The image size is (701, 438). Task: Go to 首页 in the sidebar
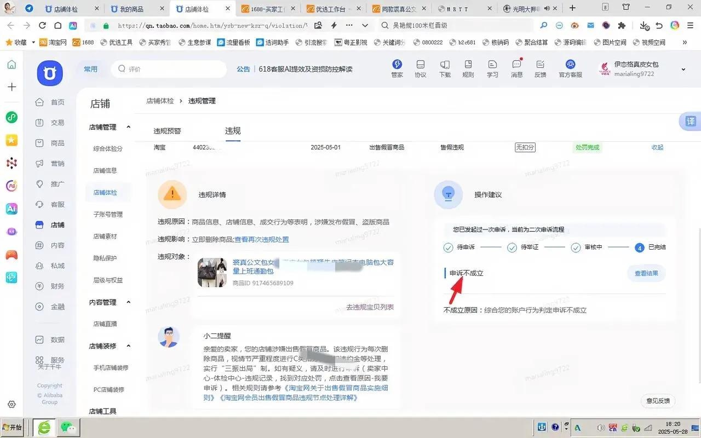[50, 102]
